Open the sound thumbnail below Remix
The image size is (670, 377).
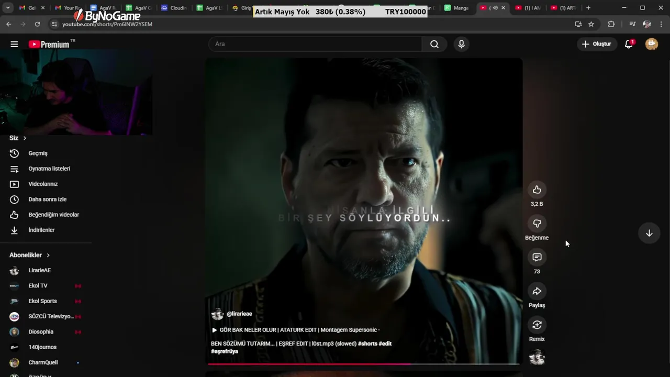click(x=537, y=358)
